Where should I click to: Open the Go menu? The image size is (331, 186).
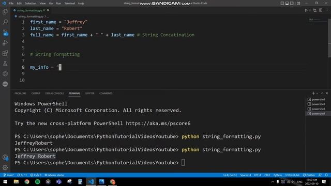51,4
